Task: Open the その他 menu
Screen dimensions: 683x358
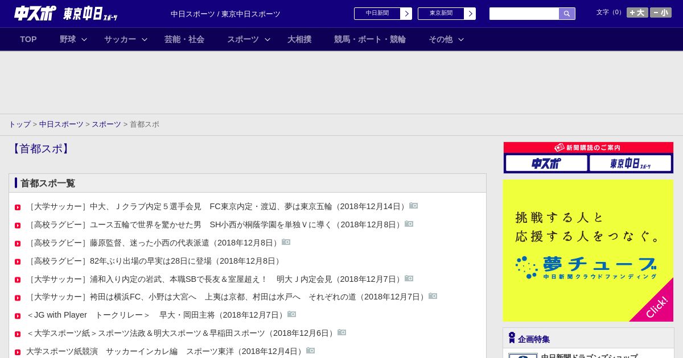Action: pos(441,39)
